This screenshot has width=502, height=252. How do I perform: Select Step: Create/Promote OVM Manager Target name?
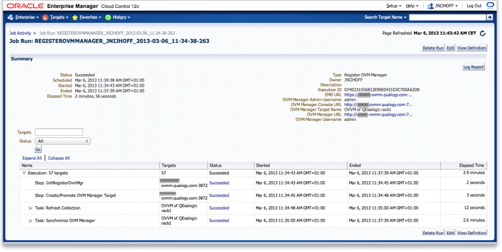point(75,196)
